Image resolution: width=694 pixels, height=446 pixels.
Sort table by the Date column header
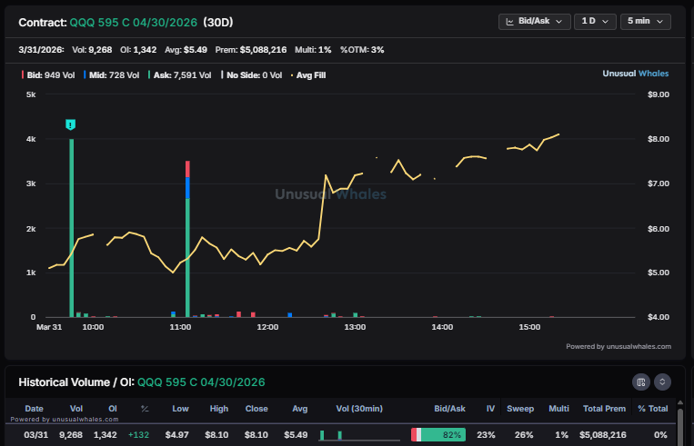pyautogui.click(x=34, y=409)
